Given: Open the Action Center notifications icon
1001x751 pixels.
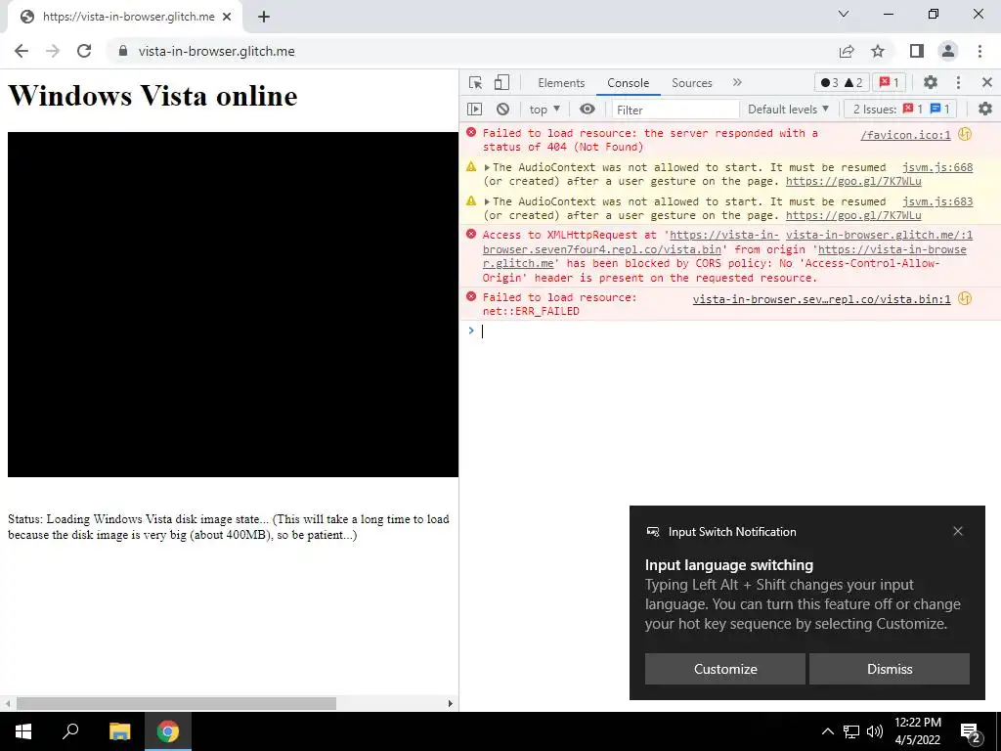Looking at the screenshot, I should (971, 732).
